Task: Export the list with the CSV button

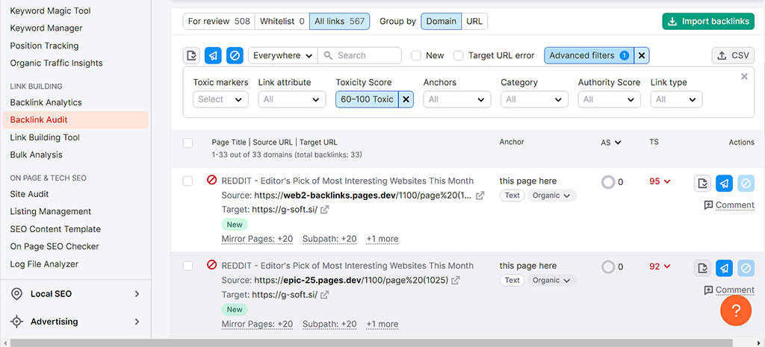Action: pos(733,55)
